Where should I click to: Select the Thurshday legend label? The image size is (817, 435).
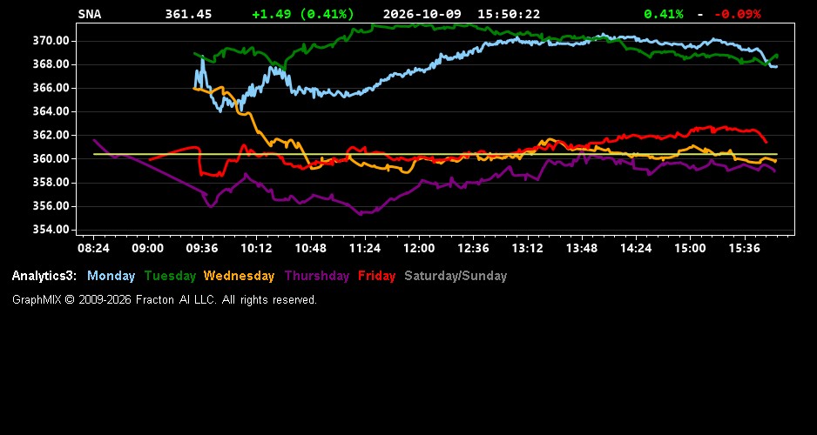317,276
